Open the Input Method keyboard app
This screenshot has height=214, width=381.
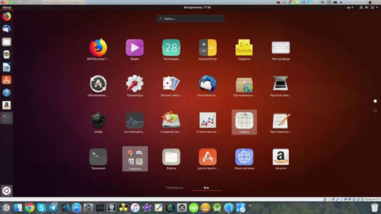pos(281,48)
